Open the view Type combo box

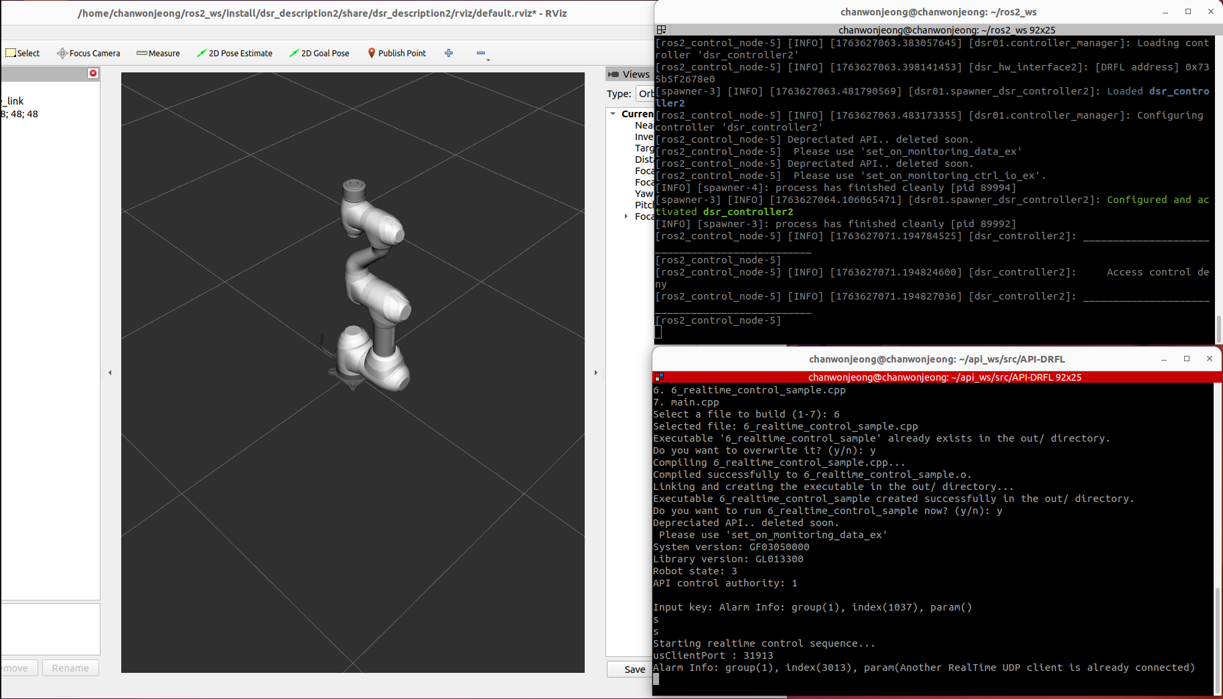pyautogui.click(x=645, y=94)
